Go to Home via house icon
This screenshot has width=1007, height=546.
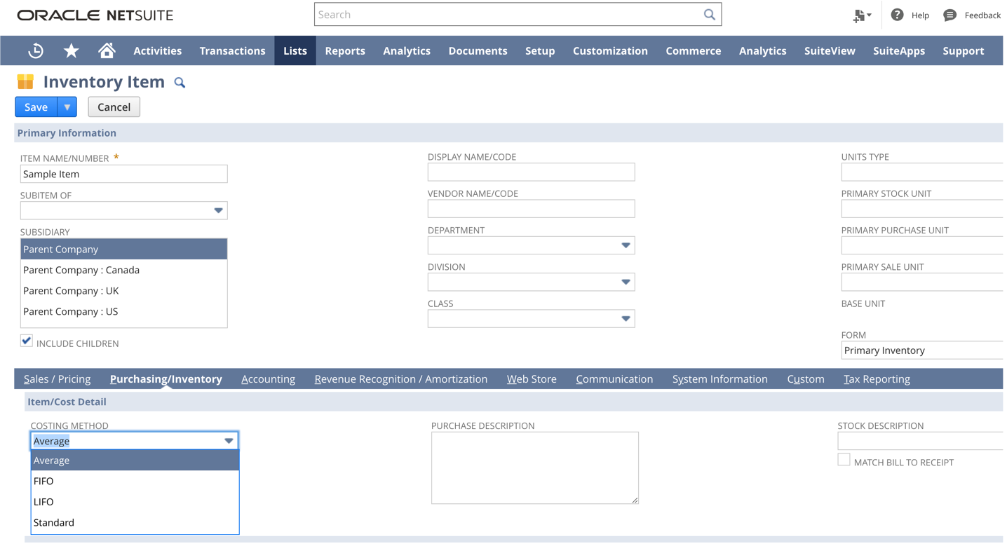point(107,50)
